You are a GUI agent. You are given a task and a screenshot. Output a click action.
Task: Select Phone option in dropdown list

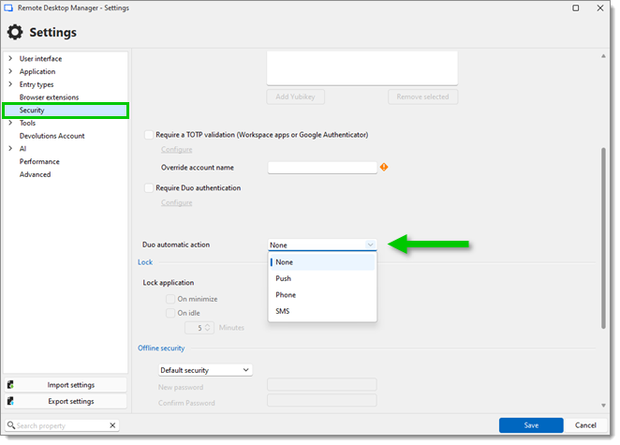286,295
